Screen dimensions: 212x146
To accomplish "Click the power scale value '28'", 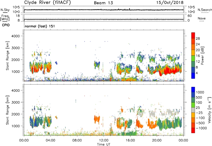I will 198,38.
